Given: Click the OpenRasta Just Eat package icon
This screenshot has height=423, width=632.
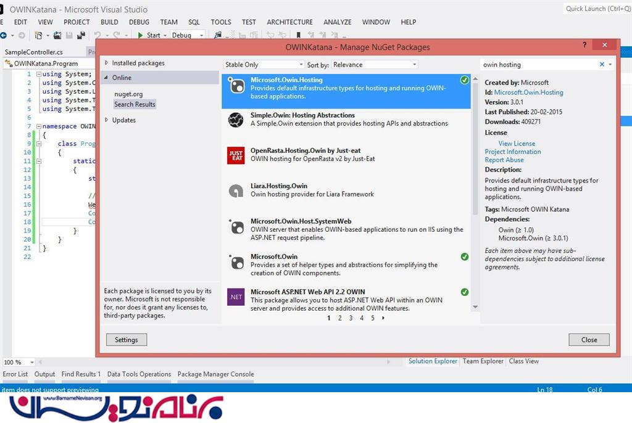Looking at the screenshot, I should 236,155.
